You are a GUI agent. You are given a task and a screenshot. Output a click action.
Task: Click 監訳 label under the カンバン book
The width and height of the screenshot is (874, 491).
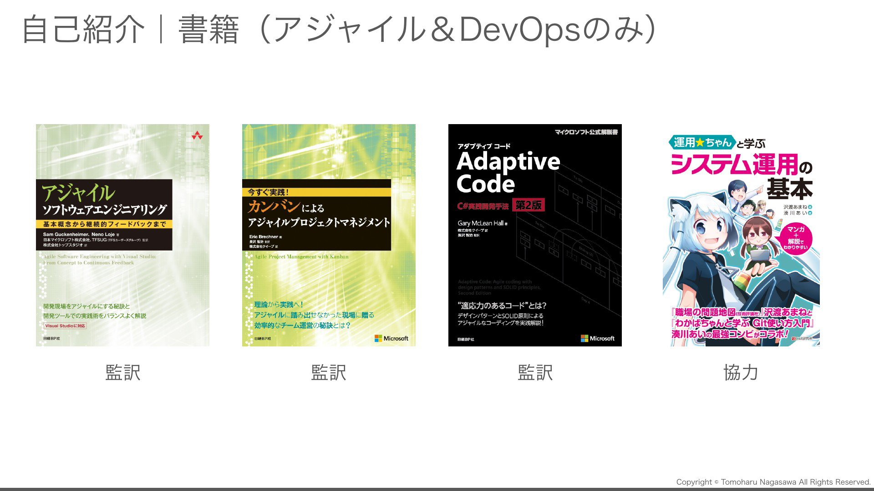329,372
